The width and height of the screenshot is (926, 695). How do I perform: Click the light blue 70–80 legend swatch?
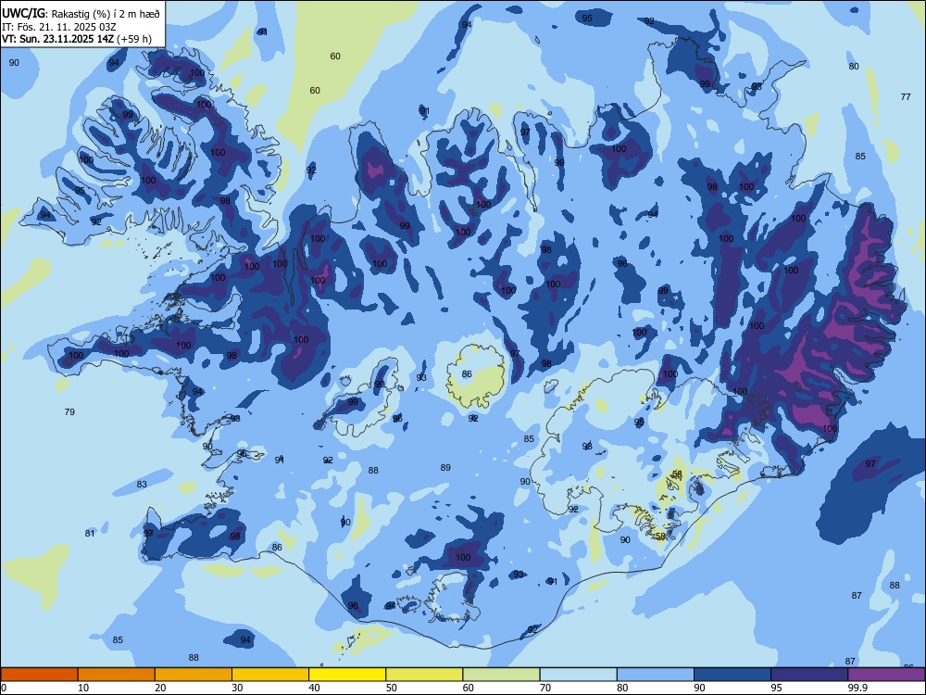(x=578, y=675)
